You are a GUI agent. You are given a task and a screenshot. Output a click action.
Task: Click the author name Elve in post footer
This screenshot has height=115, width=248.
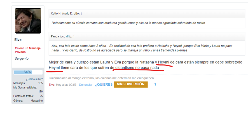click(x=52, y=85)
